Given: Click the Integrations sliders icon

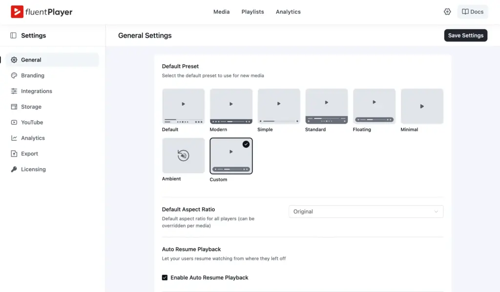Looking at the screenshot, I should click(14, 91).
